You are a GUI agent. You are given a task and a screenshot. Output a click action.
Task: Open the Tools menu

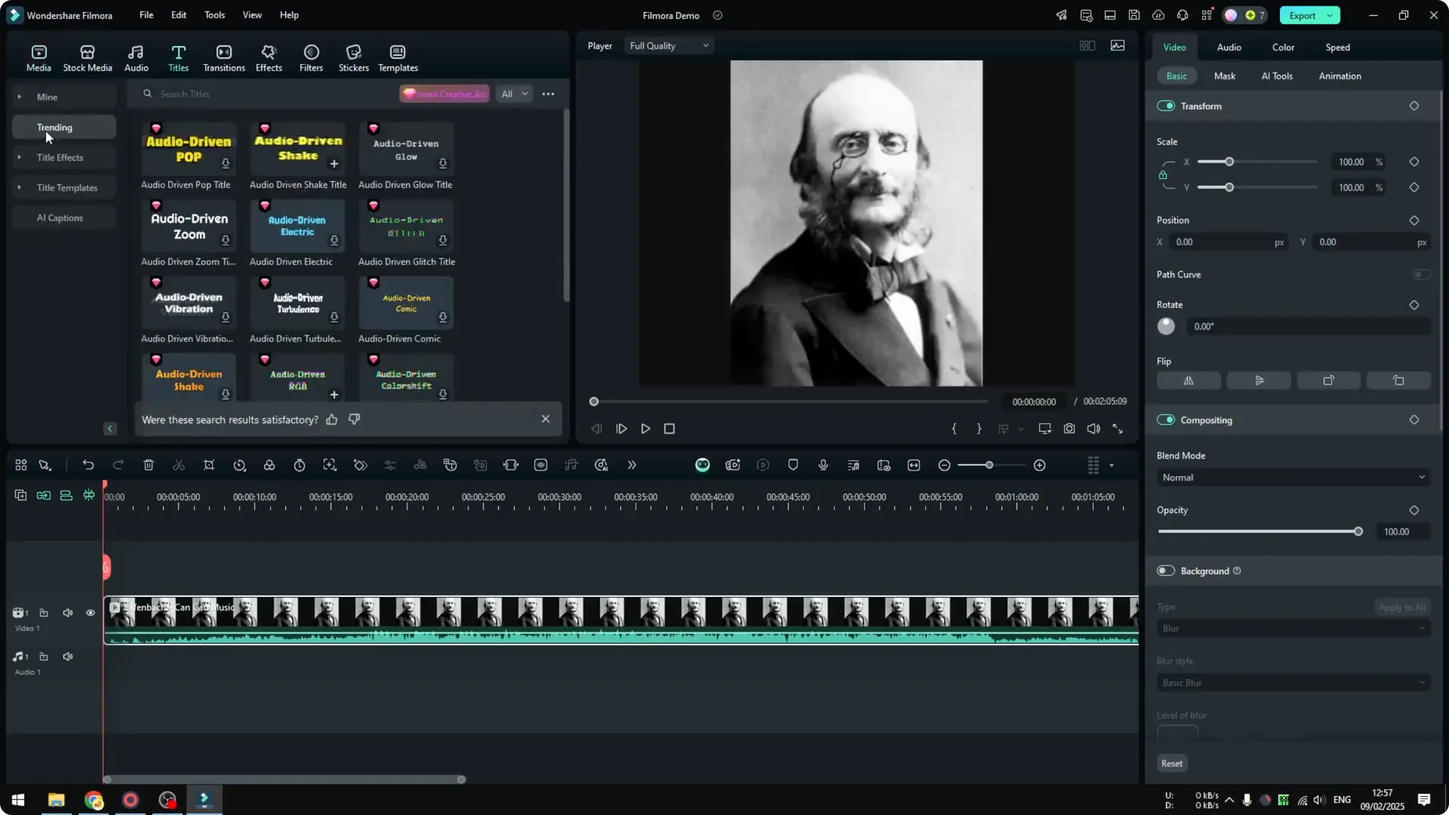214,15
